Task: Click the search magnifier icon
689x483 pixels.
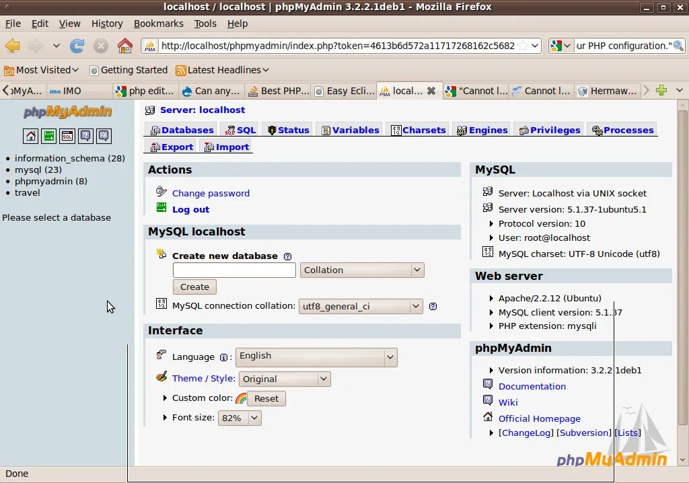Action: tap(678, 46)
